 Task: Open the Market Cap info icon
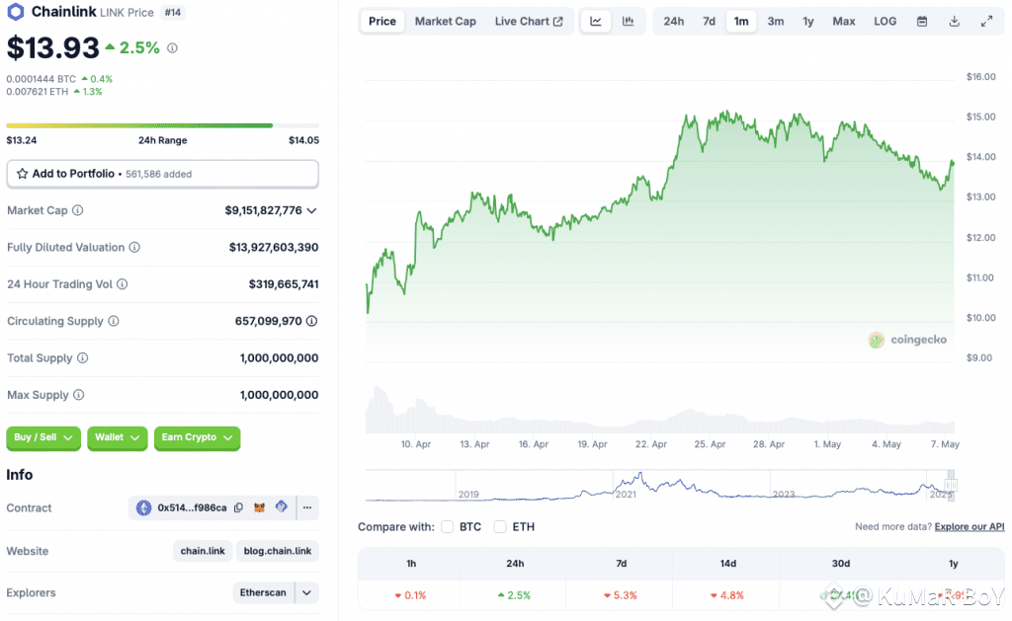tap(77, 210)
